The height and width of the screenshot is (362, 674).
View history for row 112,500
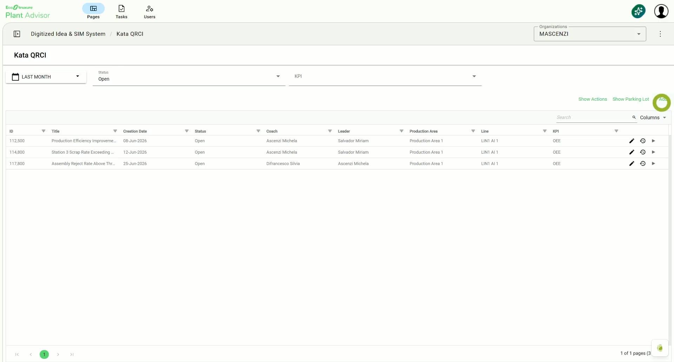point(643,141)
